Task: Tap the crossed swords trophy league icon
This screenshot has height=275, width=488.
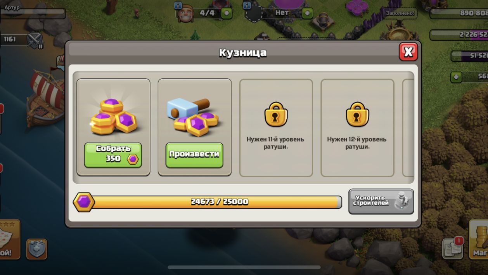Action: tap(35, 40)
